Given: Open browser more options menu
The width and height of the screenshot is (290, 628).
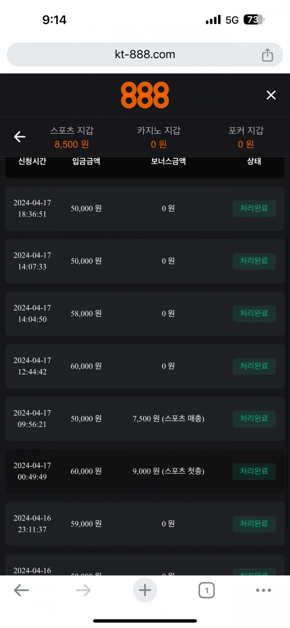Looking at the screenshot, I should click(263, 590).
